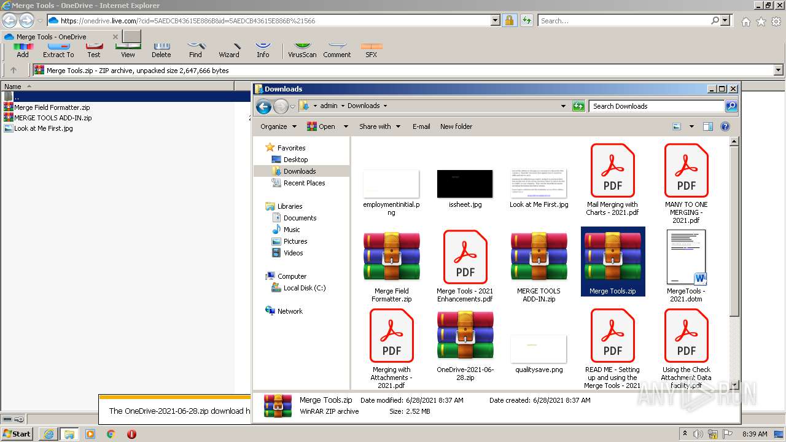Select issheet.jpg thumbnail
The width and height of the screenshot is (786, 442).
coord(465,184)
